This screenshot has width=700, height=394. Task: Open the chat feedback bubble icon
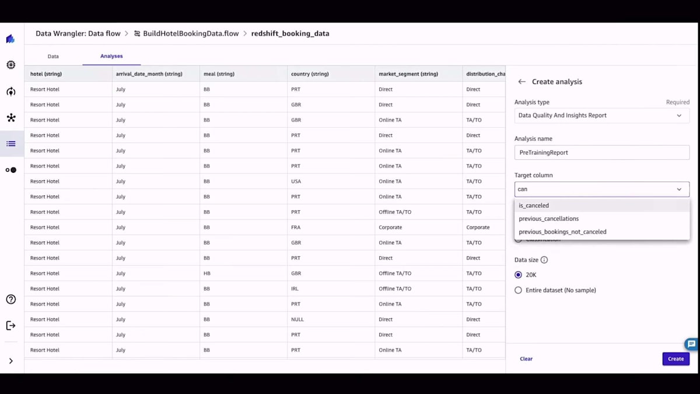(x=691, y=344)
